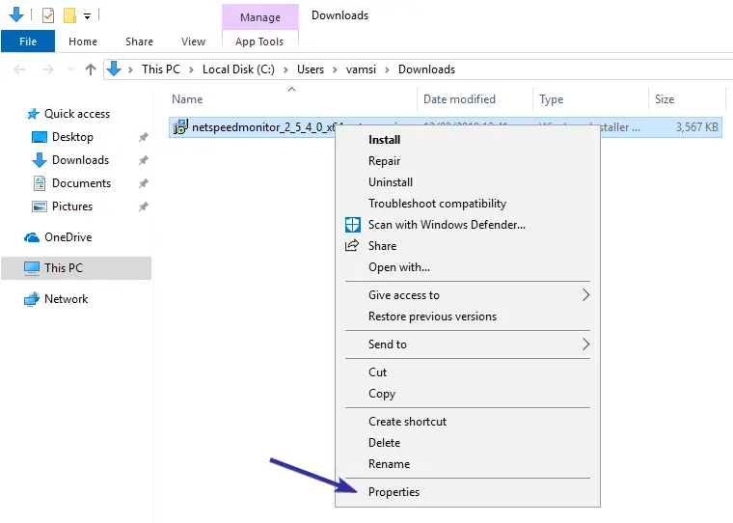Screen dimensions: 733x523
Task: Click the 3,567 KB size cell
Action: pos(696,127)
